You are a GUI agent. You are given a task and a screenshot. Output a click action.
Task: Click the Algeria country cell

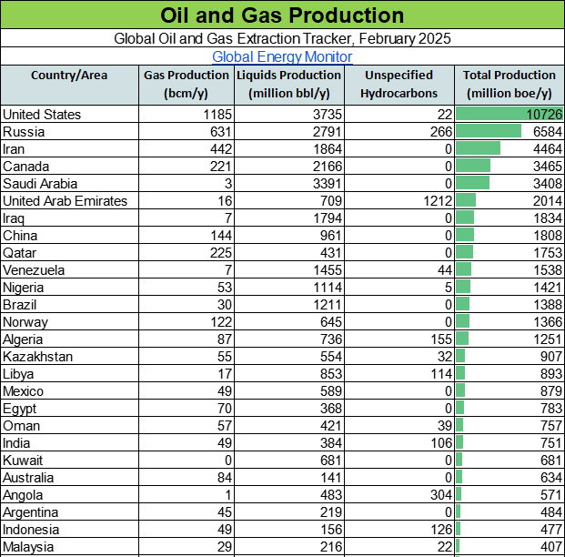tap(69, 339)
